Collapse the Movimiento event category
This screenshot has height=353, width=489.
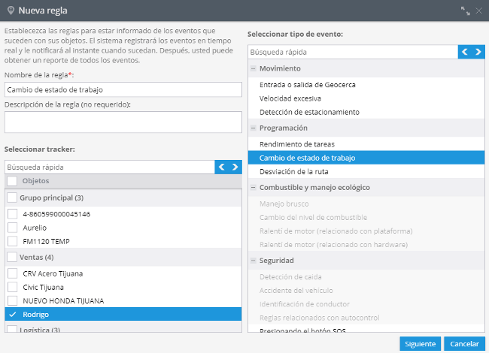click(x=254, y=68)
